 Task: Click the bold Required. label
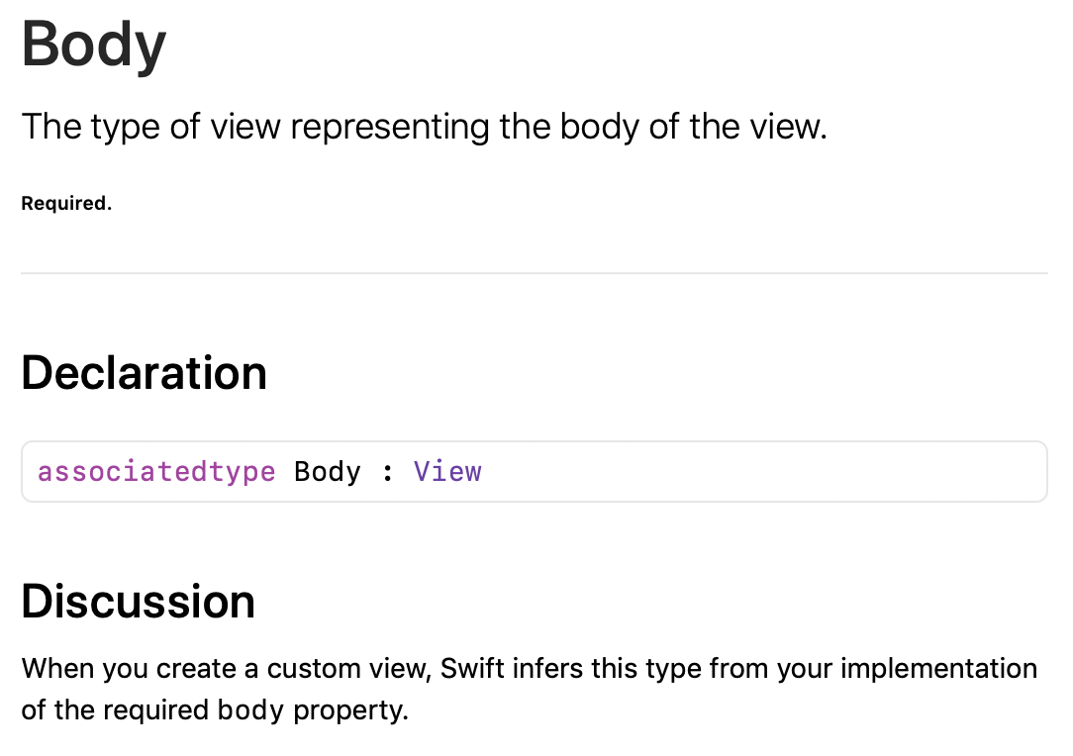pyautogui.click(x=66, y=204)
